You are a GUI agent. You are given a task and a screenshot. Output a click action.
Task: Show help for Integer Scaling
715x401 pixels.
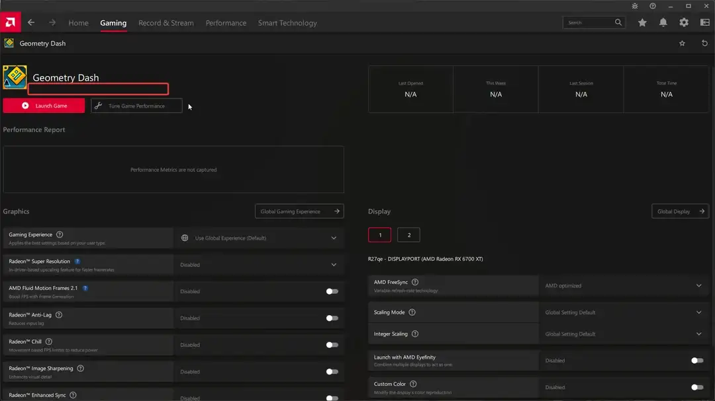[415, 334]
